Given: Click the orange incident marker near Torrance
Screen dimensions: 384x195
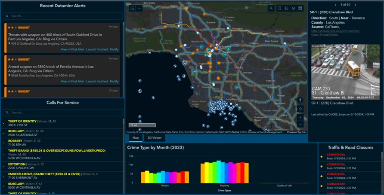Looking at the screenshot, I should coord(218,79).
